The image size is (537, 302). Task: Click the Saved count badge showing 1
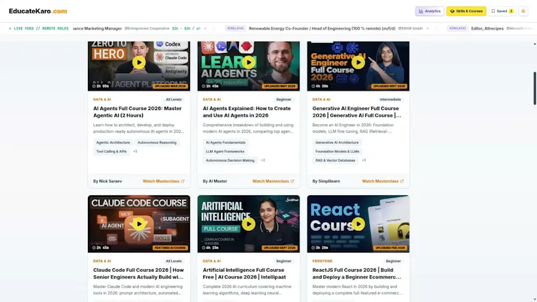(x=511, y=11)
